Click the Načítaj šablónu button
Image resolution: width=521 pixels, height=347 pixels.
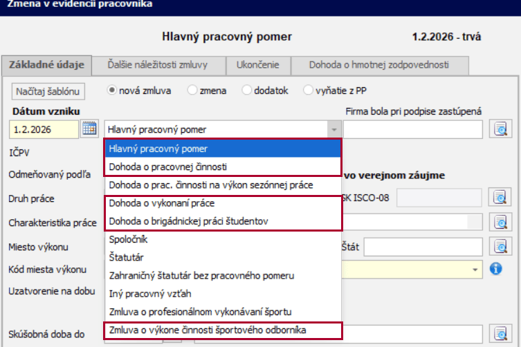[48, 91]
